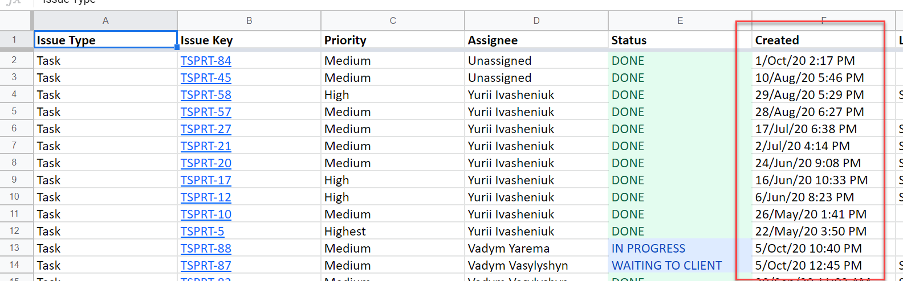This screenshot has height=281, width=903.
Task: Open the TSPRT-45 issue link
Action: click(206, 78)
